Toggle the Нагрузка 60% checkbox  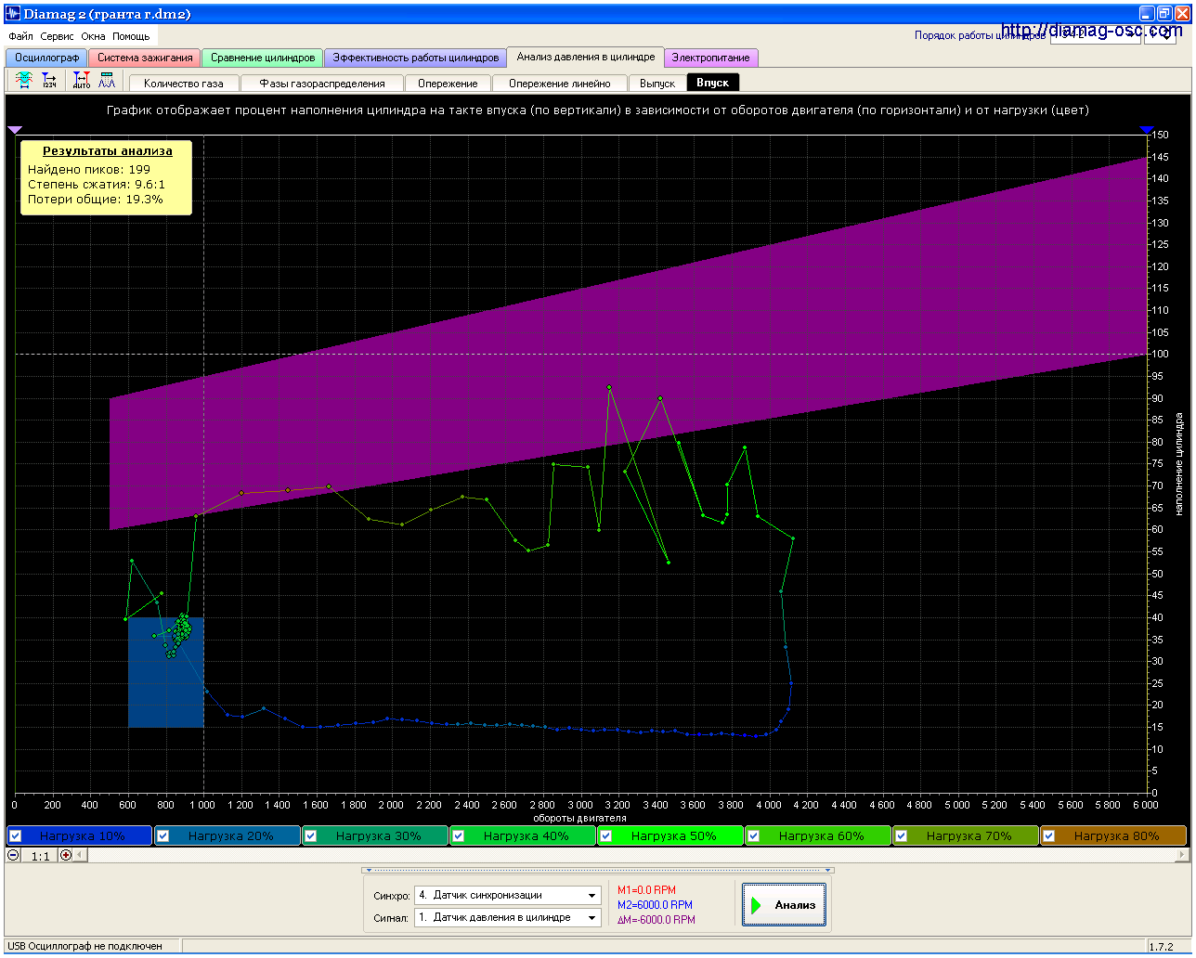(753, 835)
